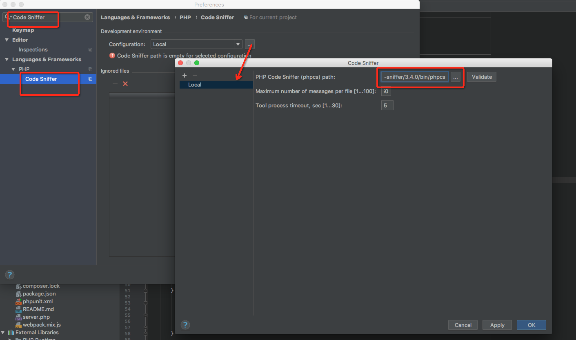
Task: Collapse the Editor section
Action: [x=7, y=40]
